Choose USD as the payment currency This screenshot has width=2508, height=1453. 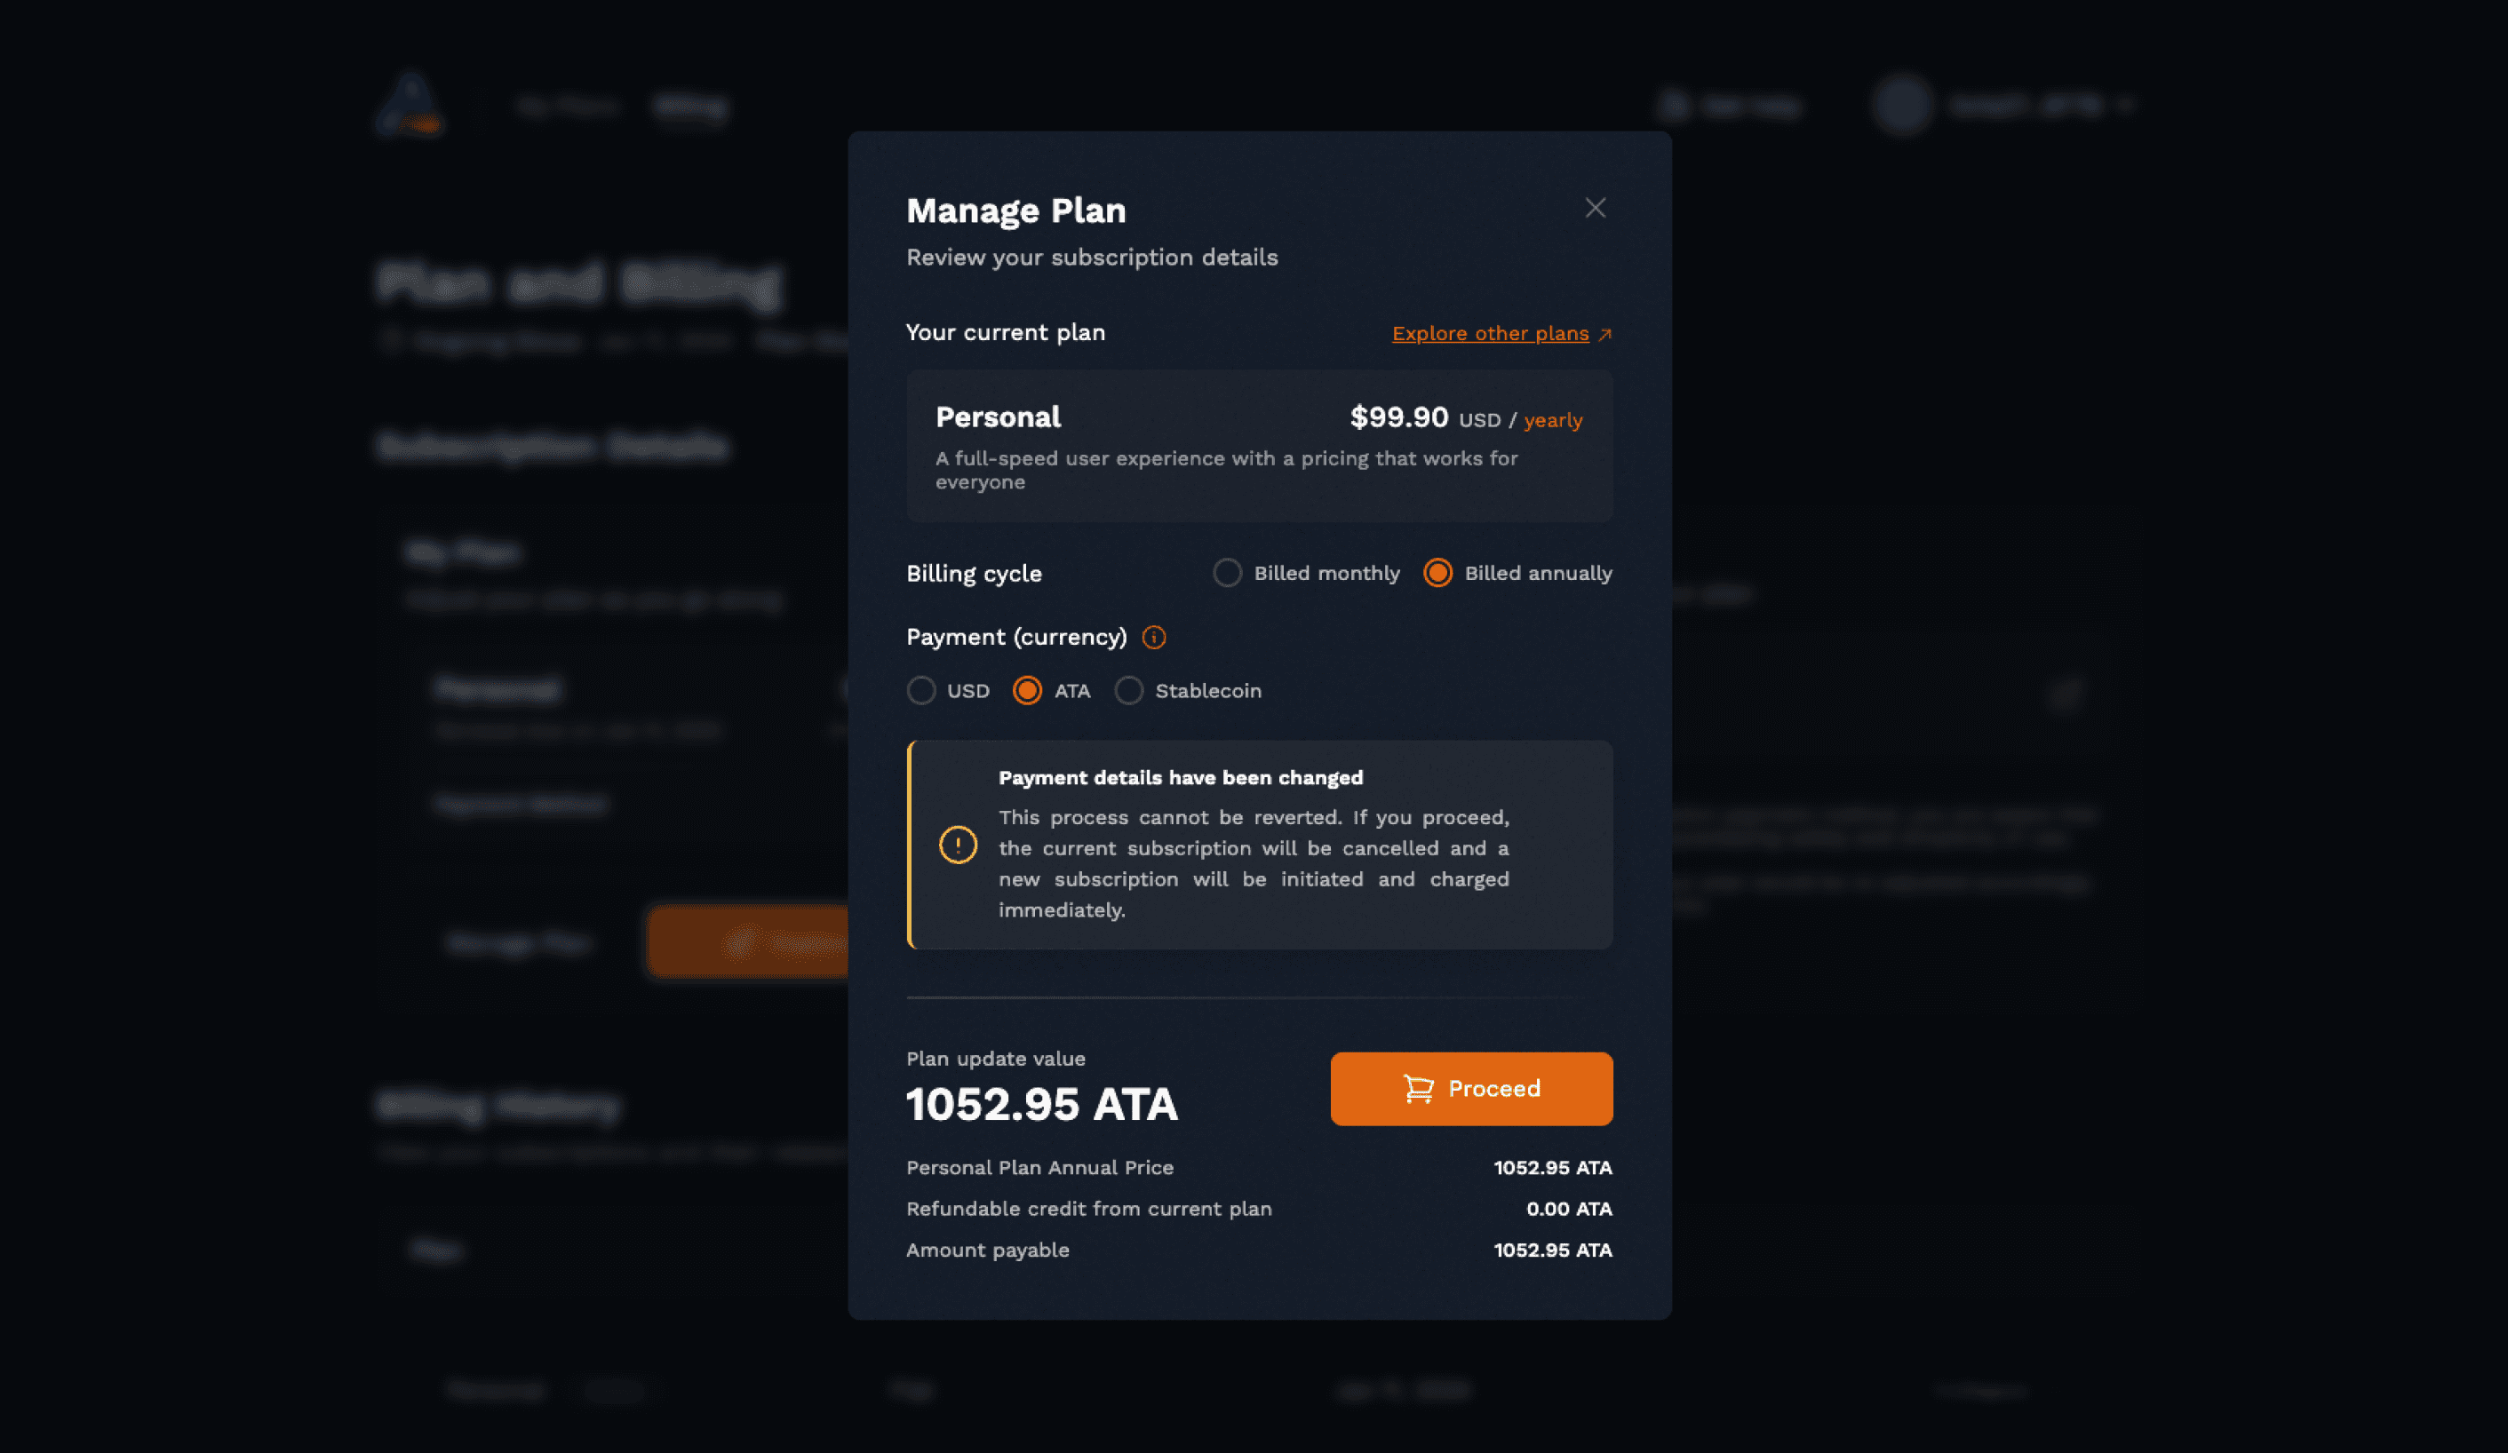click(x=920, y=691)
